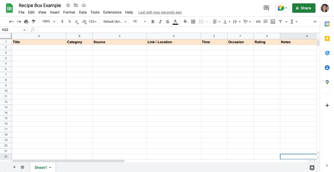Open Keep notes in side panel

click(x=327, y=39)
